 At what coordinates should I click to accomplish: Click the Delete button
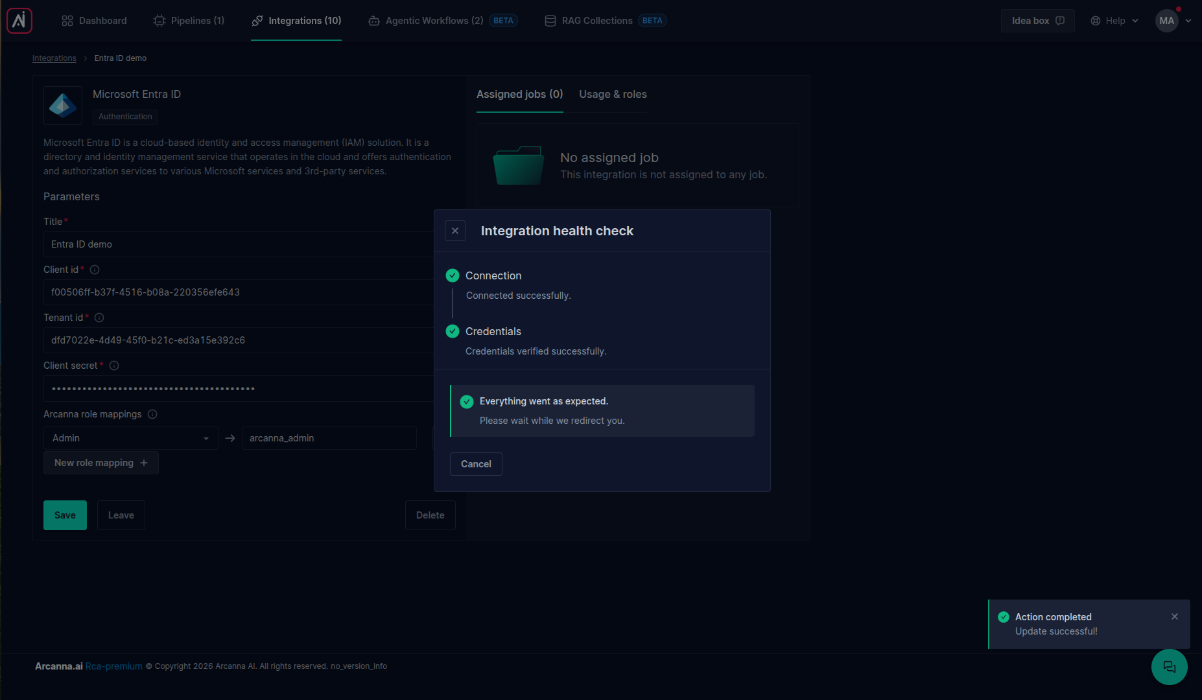430,515
